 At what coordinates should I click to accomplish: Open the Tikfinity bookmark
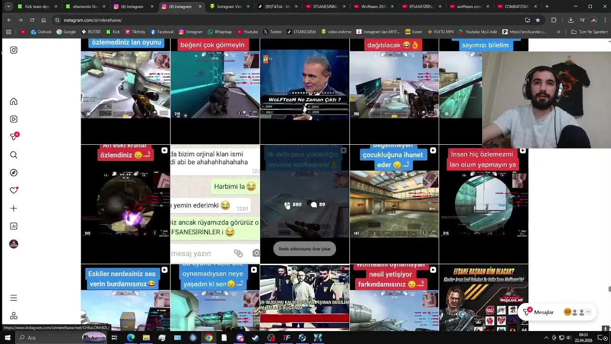click(x=135, y=32)
